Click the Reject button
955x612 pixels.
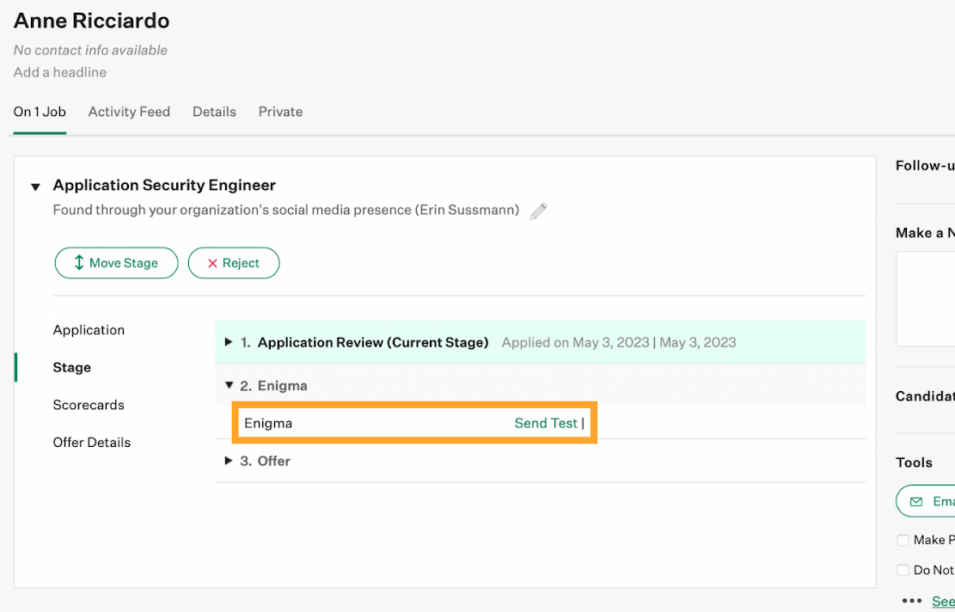pos(234,263)
